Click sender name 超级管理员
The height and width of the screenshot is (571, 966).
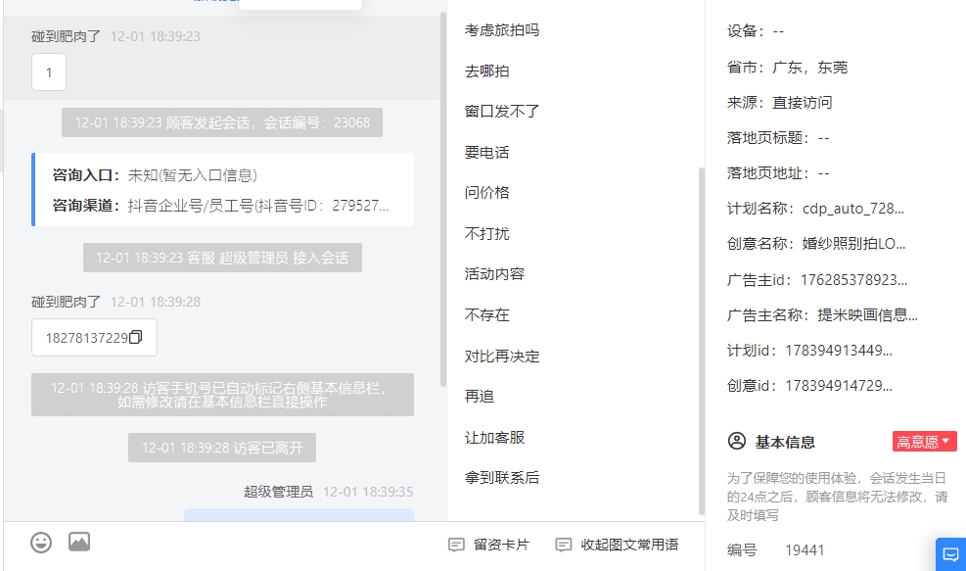click(x=279, y=492)
